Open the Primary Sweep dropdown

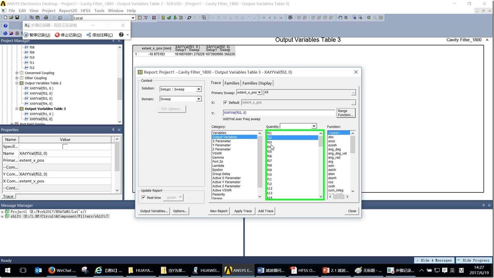coord(259,92)
